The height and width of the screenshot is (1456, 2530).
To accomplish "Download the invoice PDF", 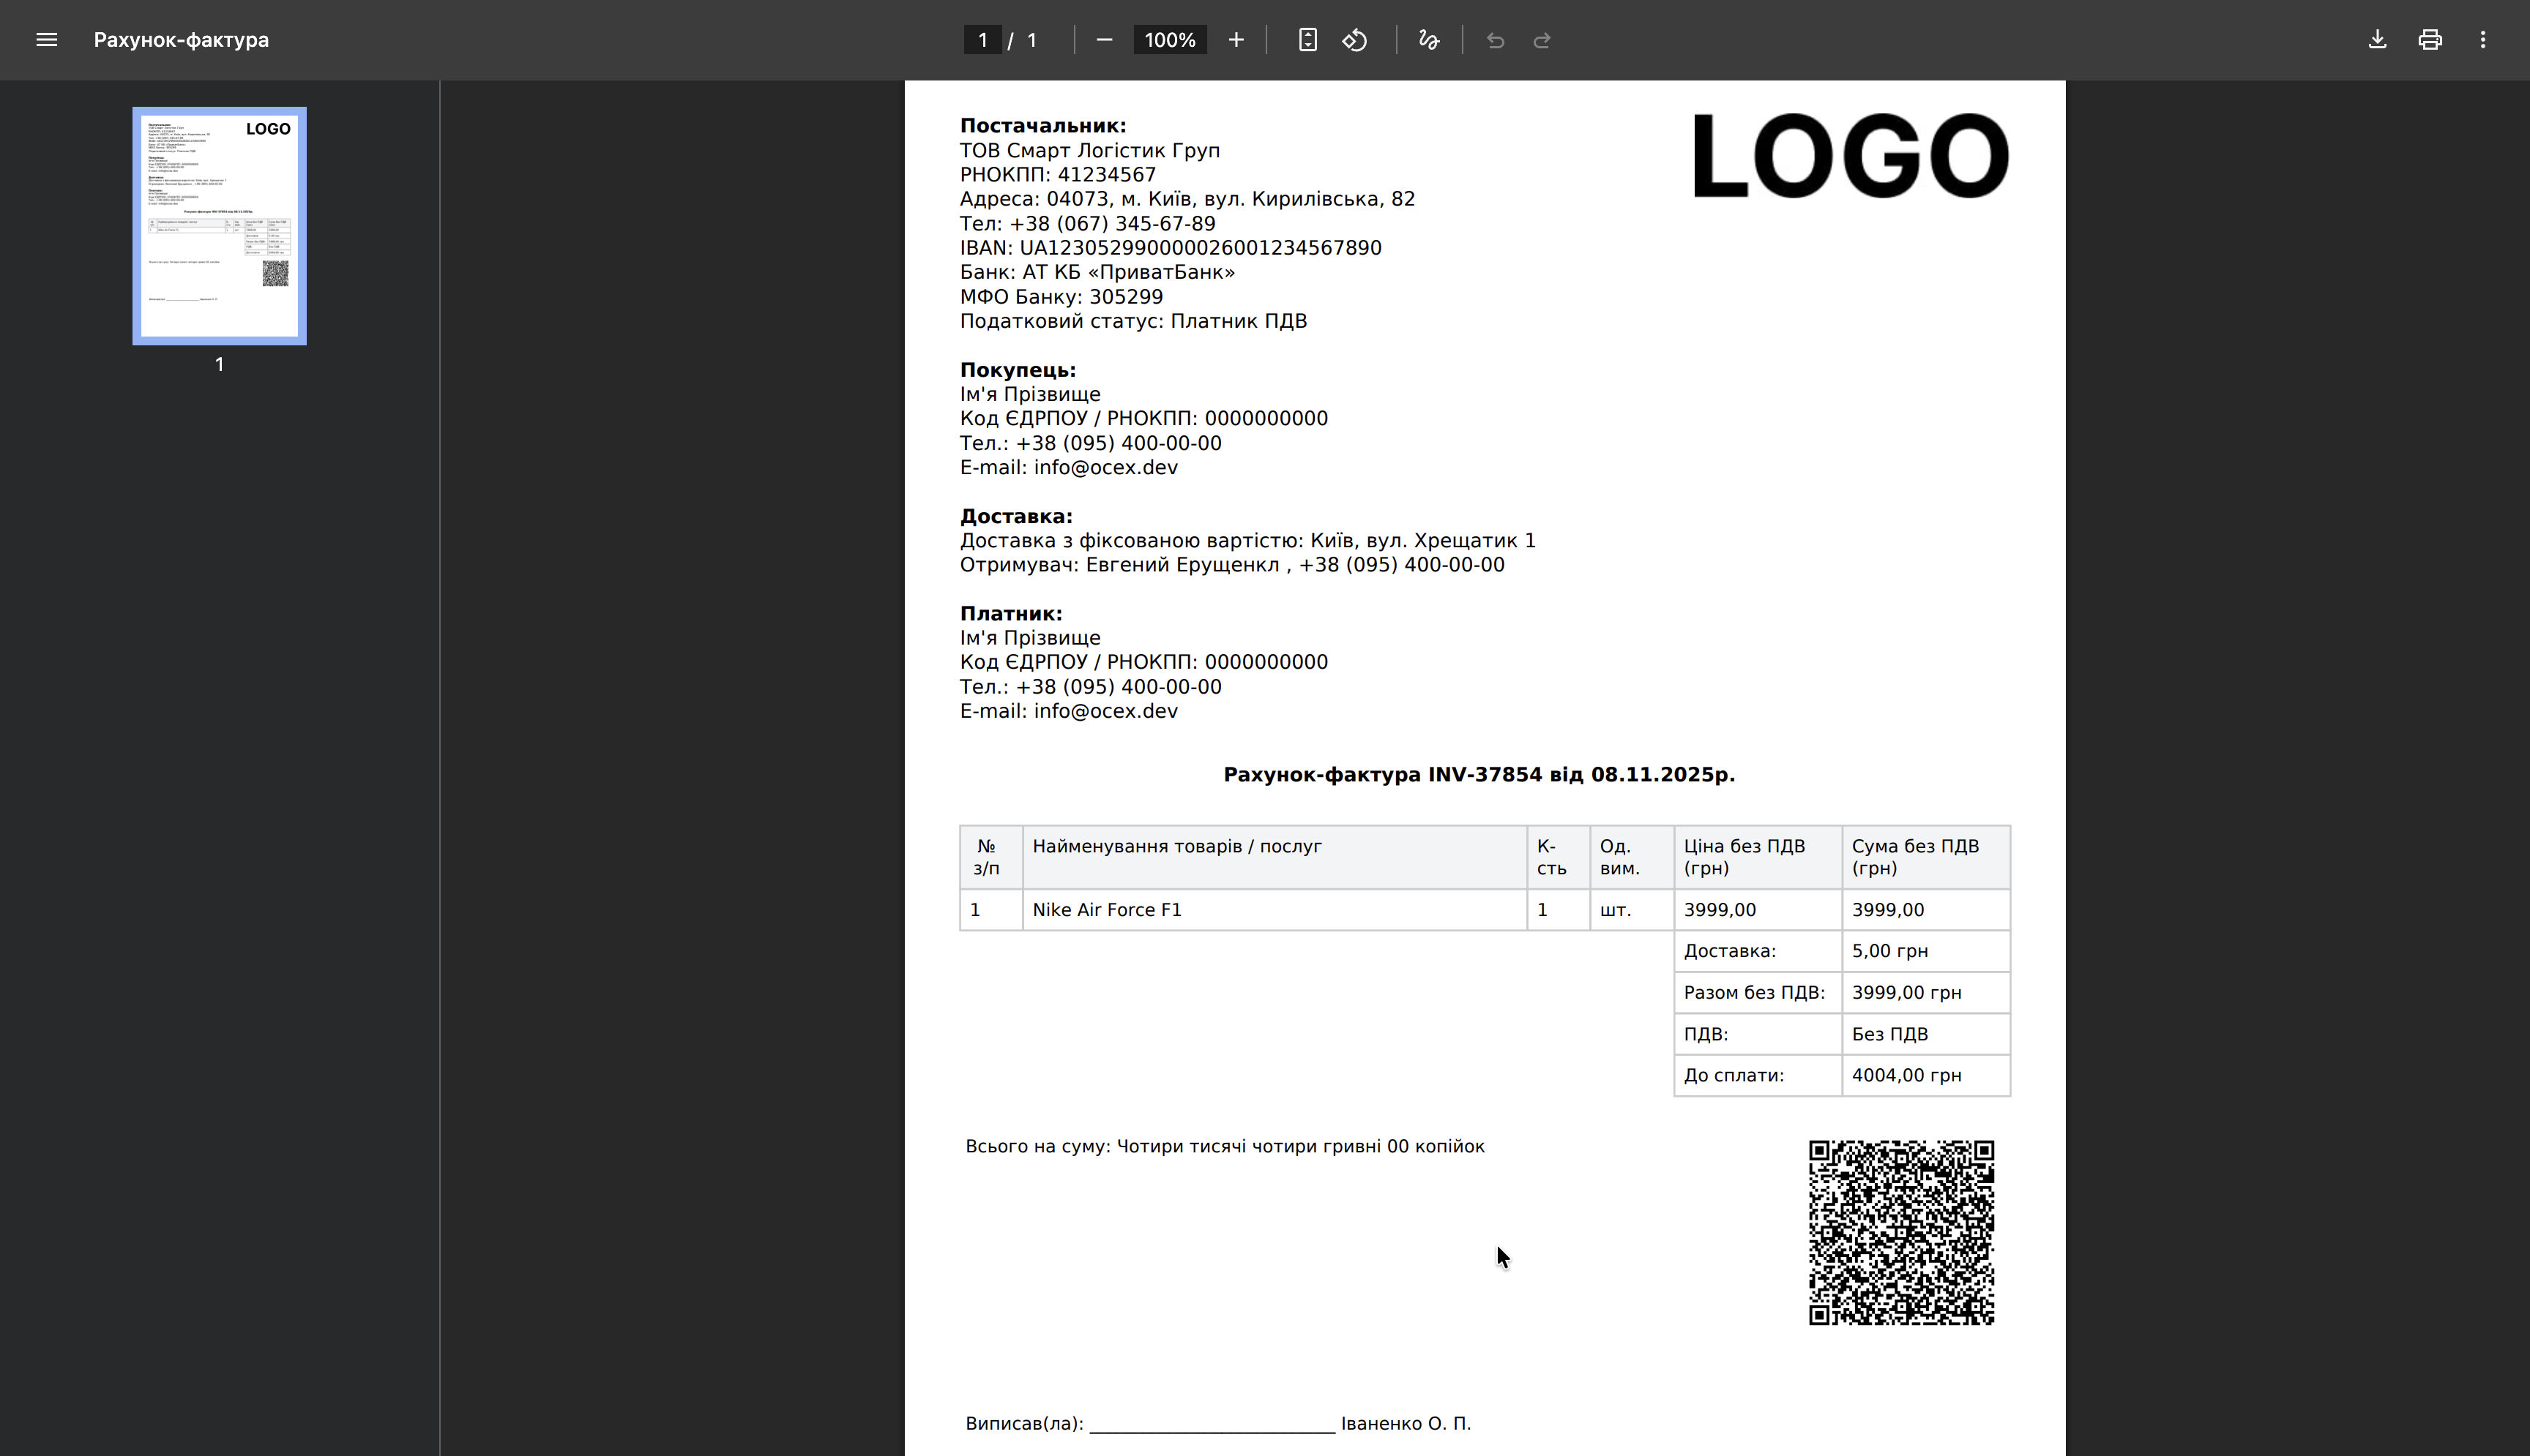I will [x=2377, y=40].
